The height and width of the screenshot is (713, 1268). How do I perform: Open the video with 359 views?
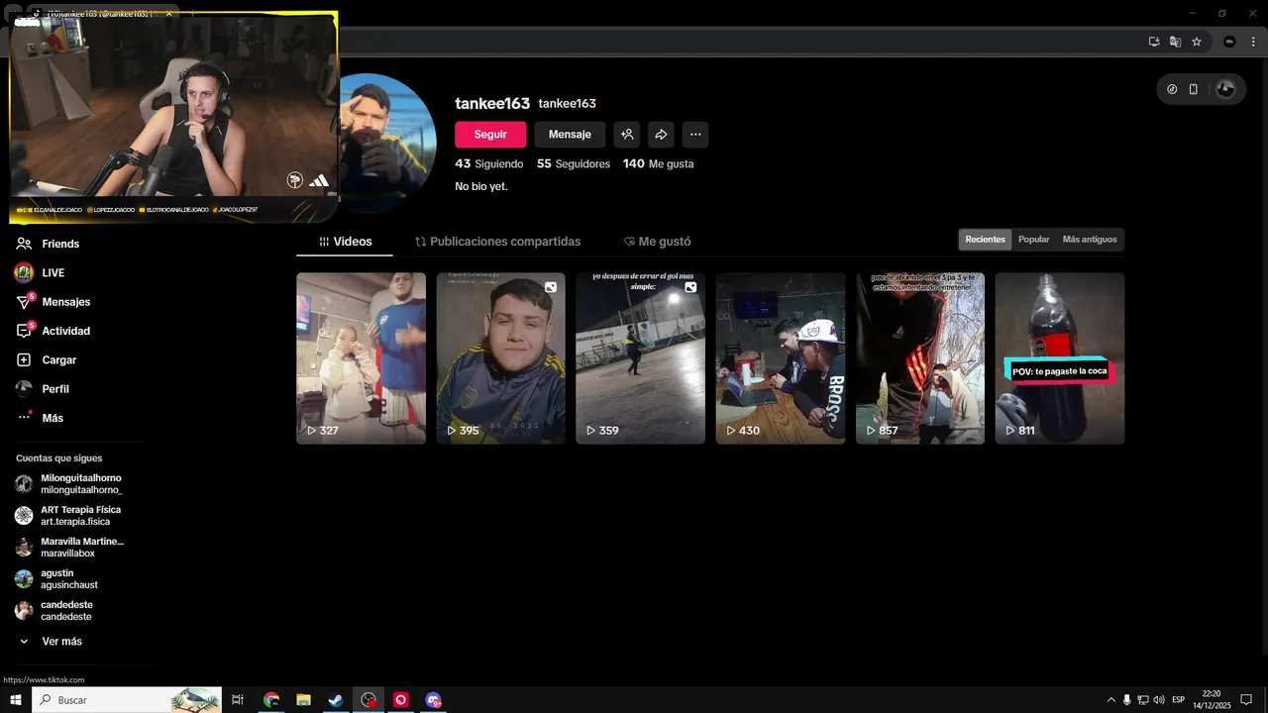[x=640, y=358]
